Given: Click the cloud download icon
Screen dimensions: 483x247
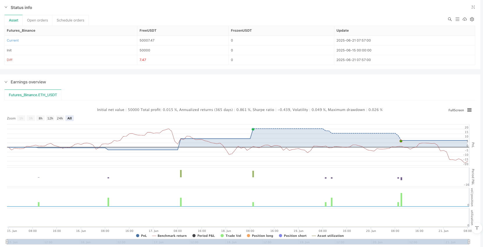Looking at the screenshot, I should (x=465, y=19).
